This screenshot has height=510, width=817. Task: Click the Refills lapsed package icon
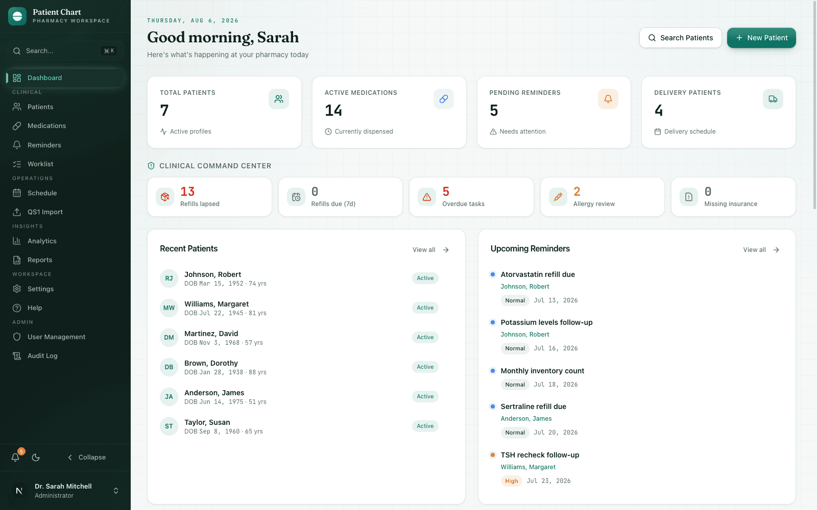pos(165,197)
